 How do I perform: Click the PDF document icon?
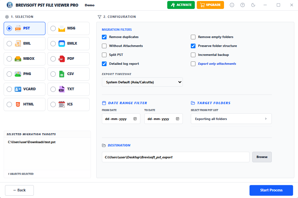click(x=62, y=59)
